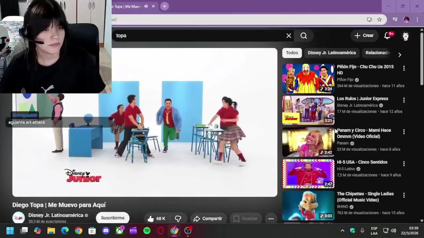Viewport: 424px width, 238px height.
Task: Close the Topa | Me Muevo tab
Action: click(153, 6)
